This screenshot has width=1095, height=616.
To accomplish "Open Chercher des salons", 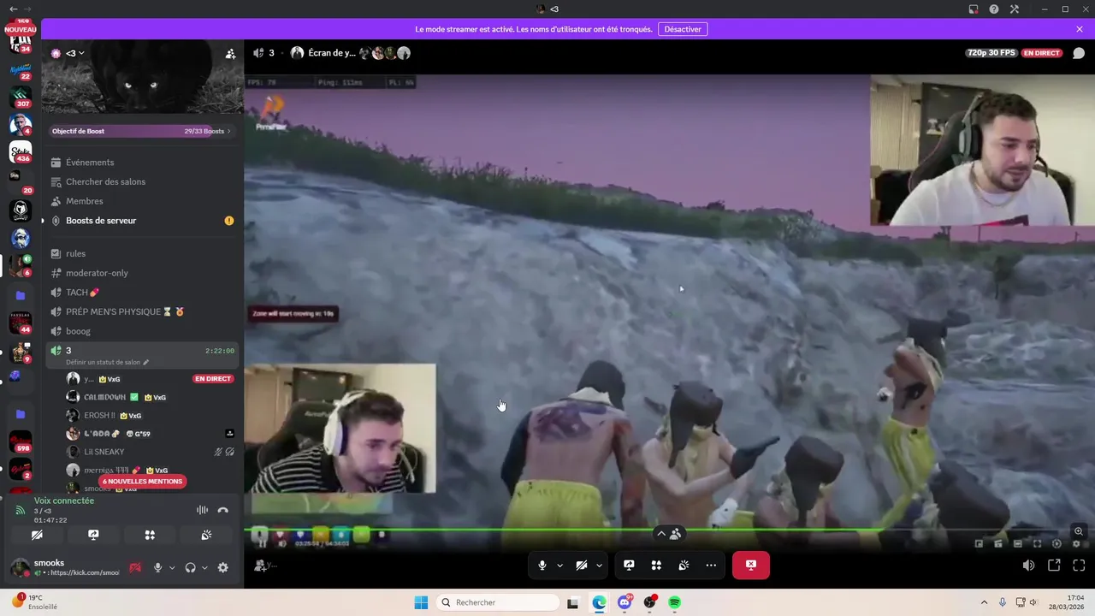I will (x=142, y=181).
